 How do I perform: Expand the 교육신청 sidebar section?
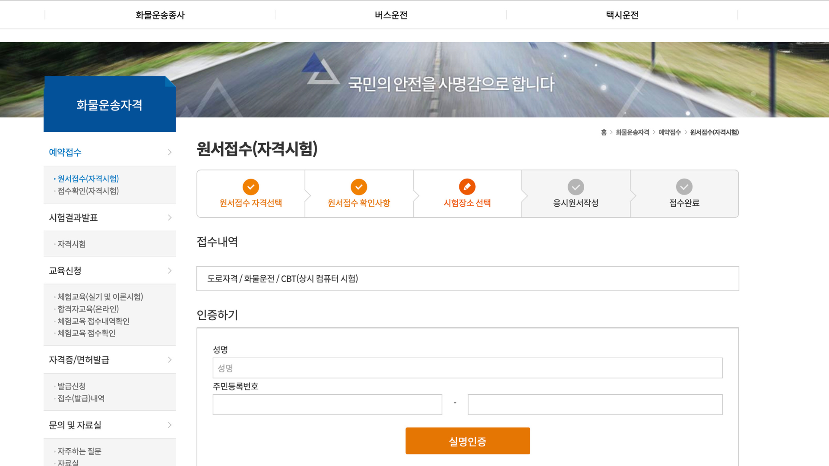point(170,271)
